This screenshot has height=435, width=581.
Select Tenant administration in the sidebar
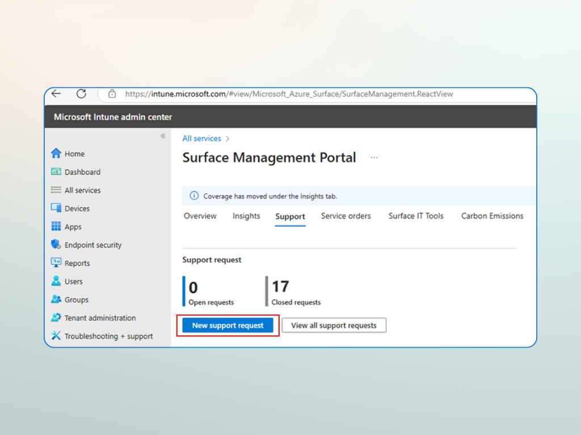pyautogui.click(x=100, y=318)
